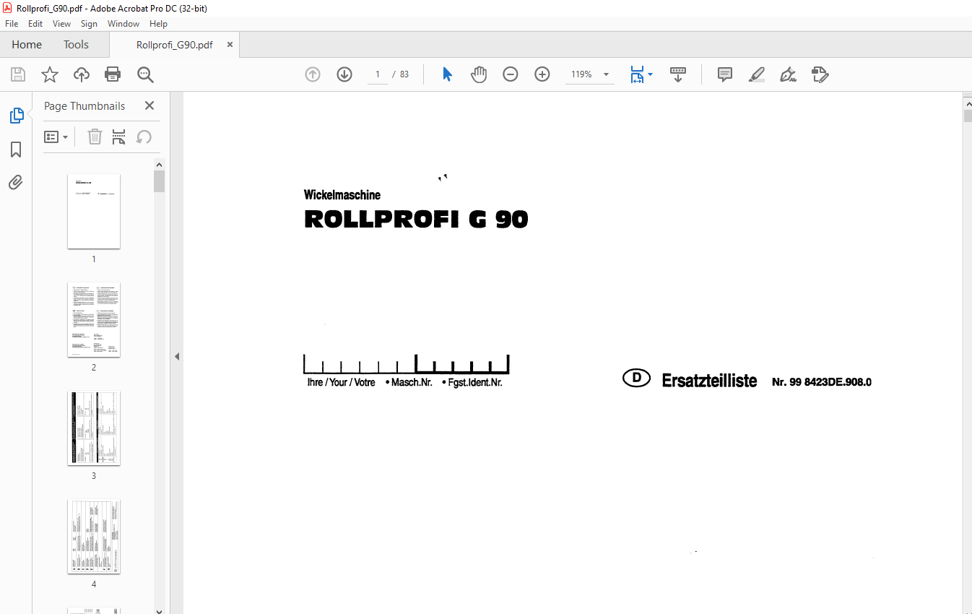Select page 3 thumbnail
The image size is (972, 614).
click(x=94, y=428)
